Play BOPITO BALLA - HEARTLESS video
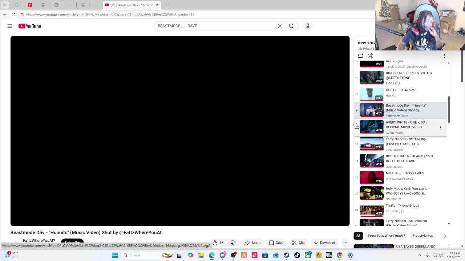The image size is (465, 261). coord(401,161)
